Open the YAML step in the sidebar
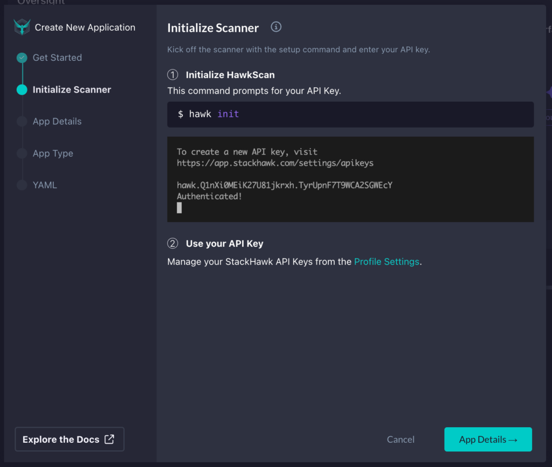Screen dimensions: 552x467 point(45,185)
